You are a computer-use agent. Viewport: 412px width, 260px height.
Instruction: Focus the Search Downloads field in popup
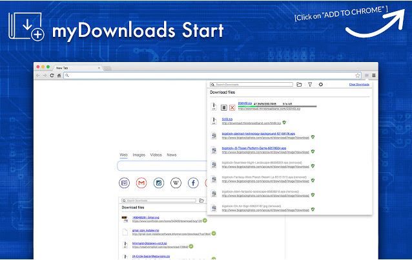251,85
